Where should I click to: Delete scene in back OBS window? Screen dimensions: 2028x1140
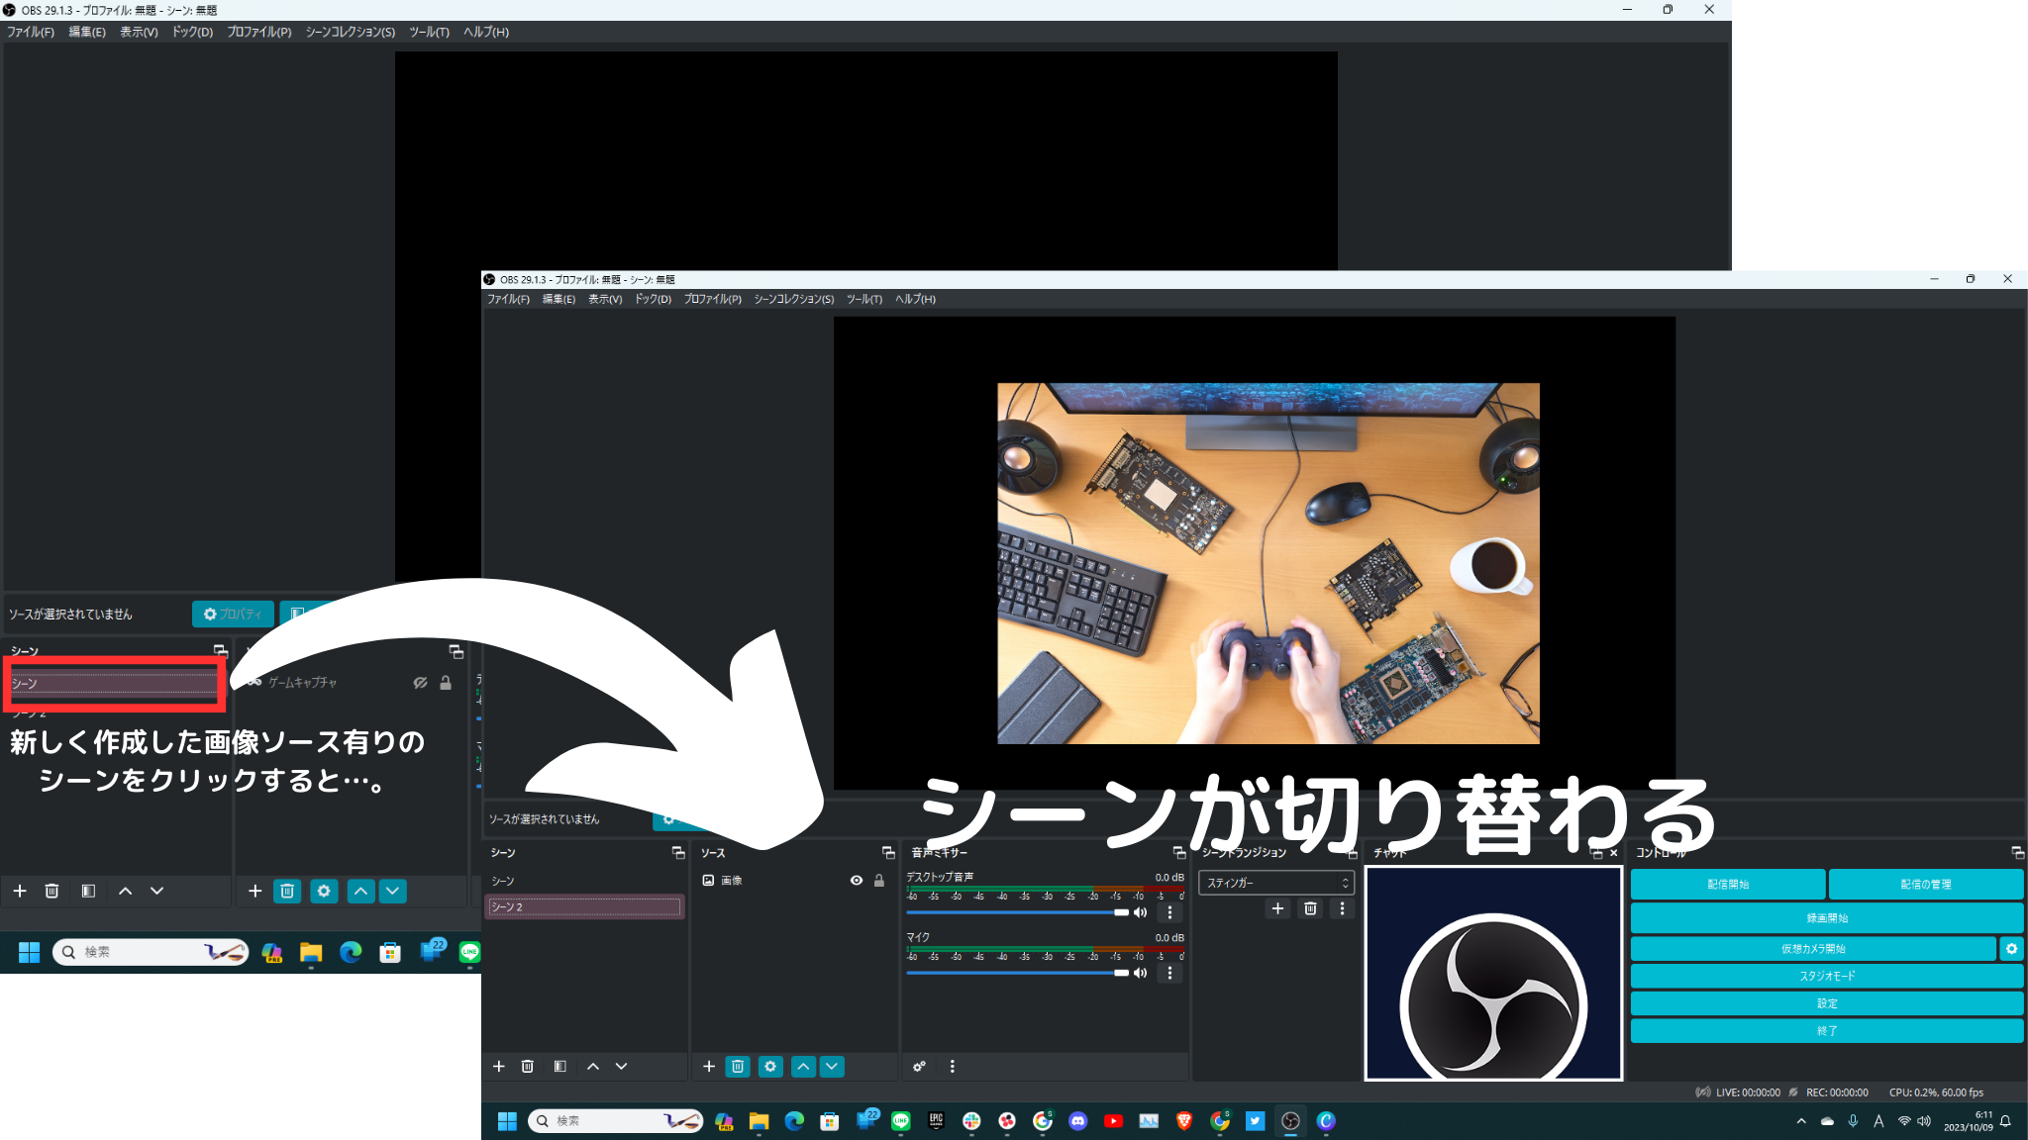(52, 891)
